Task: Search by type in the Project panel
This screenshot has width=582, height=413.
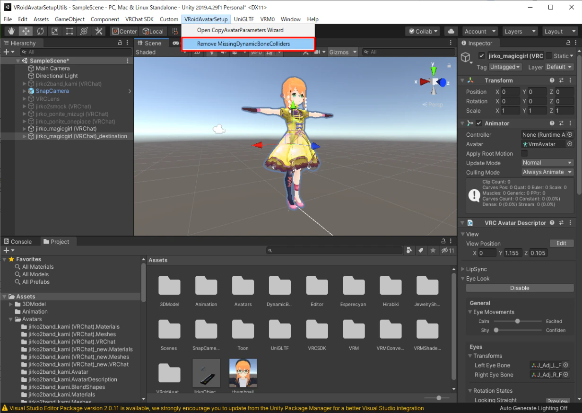Action: click(409, 250)
